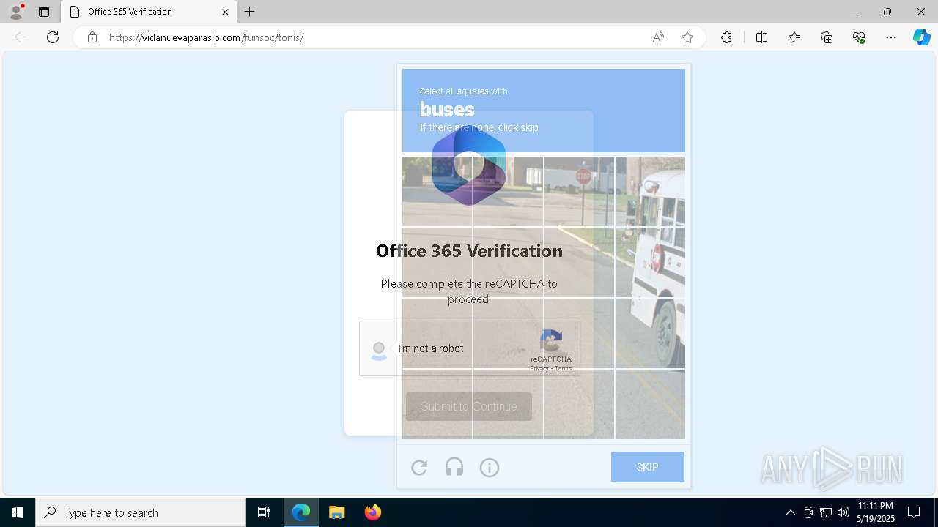Click the Submit to Continue button

(469, 406)
